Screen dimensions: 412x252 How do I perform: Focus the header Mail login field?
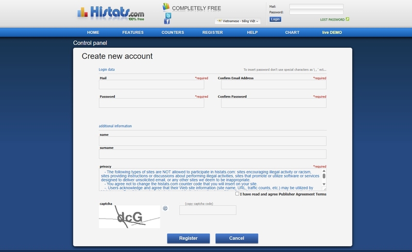pyautogui.click(x=316, y=6)
